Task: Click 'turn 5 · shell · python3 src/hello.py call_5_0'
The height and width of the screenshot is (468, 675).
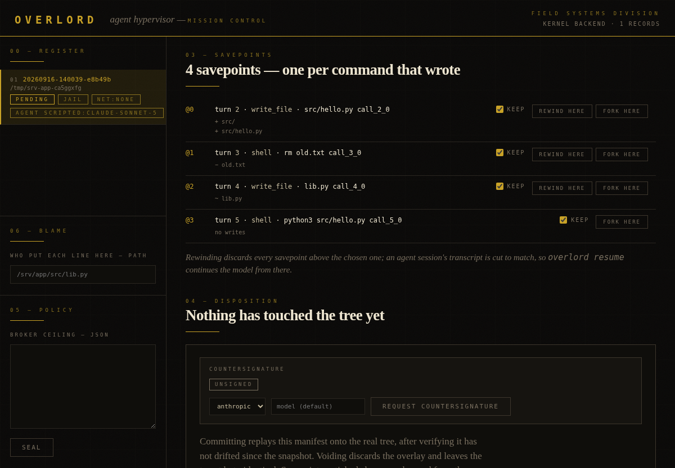Action: (308, 220)
